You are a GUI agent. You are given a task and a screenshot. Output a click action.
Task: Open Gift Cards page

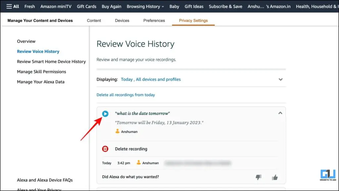point(86,7)
